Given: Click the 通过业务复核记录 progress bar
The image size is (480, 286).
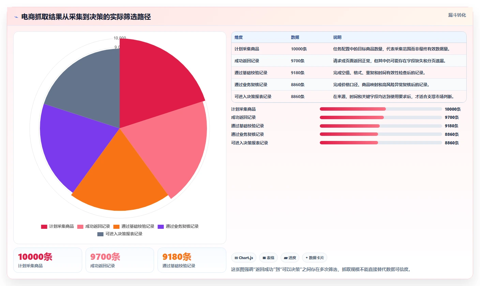Looking at the screenshot, I should click(381, 134).
